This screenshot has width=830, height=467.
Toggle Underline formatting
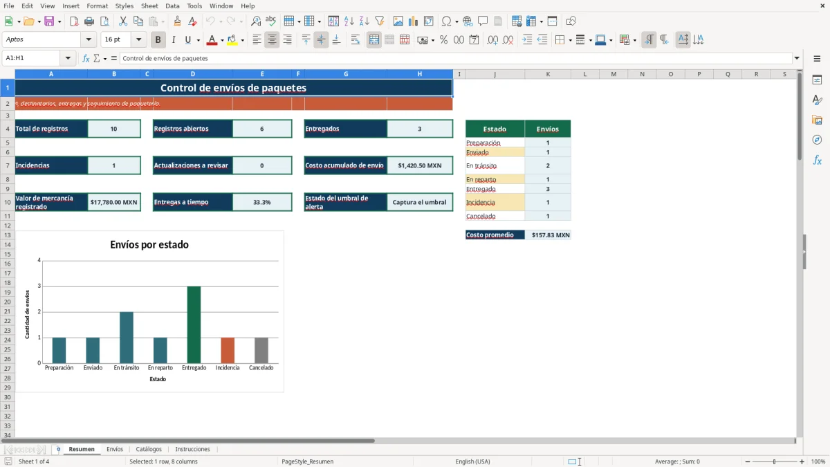[x=188, y=40]
